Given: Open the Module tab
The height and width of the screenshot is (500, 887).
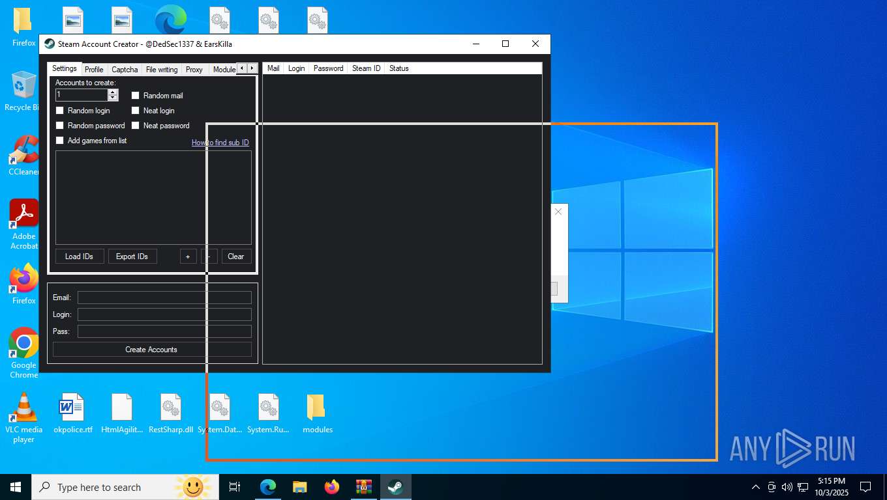Looking at the screenshot, I should click(x=224, y=69).
